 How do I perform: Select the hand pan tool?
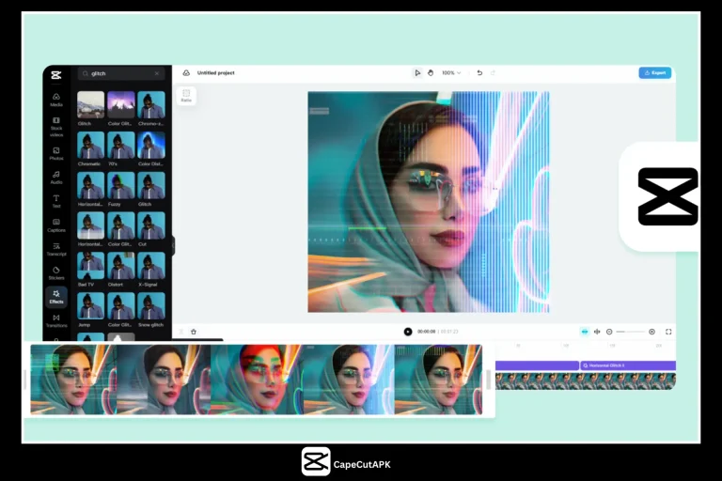[x=431, y=72]
